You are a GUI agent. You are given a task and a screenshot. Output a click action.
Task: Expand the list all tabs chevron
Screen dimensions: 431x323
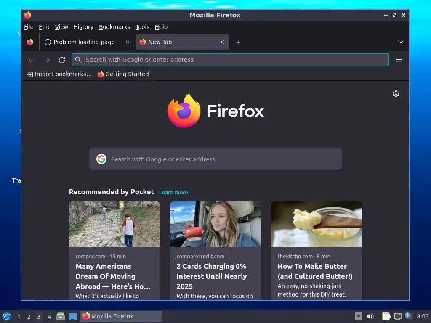click(401, 42)
